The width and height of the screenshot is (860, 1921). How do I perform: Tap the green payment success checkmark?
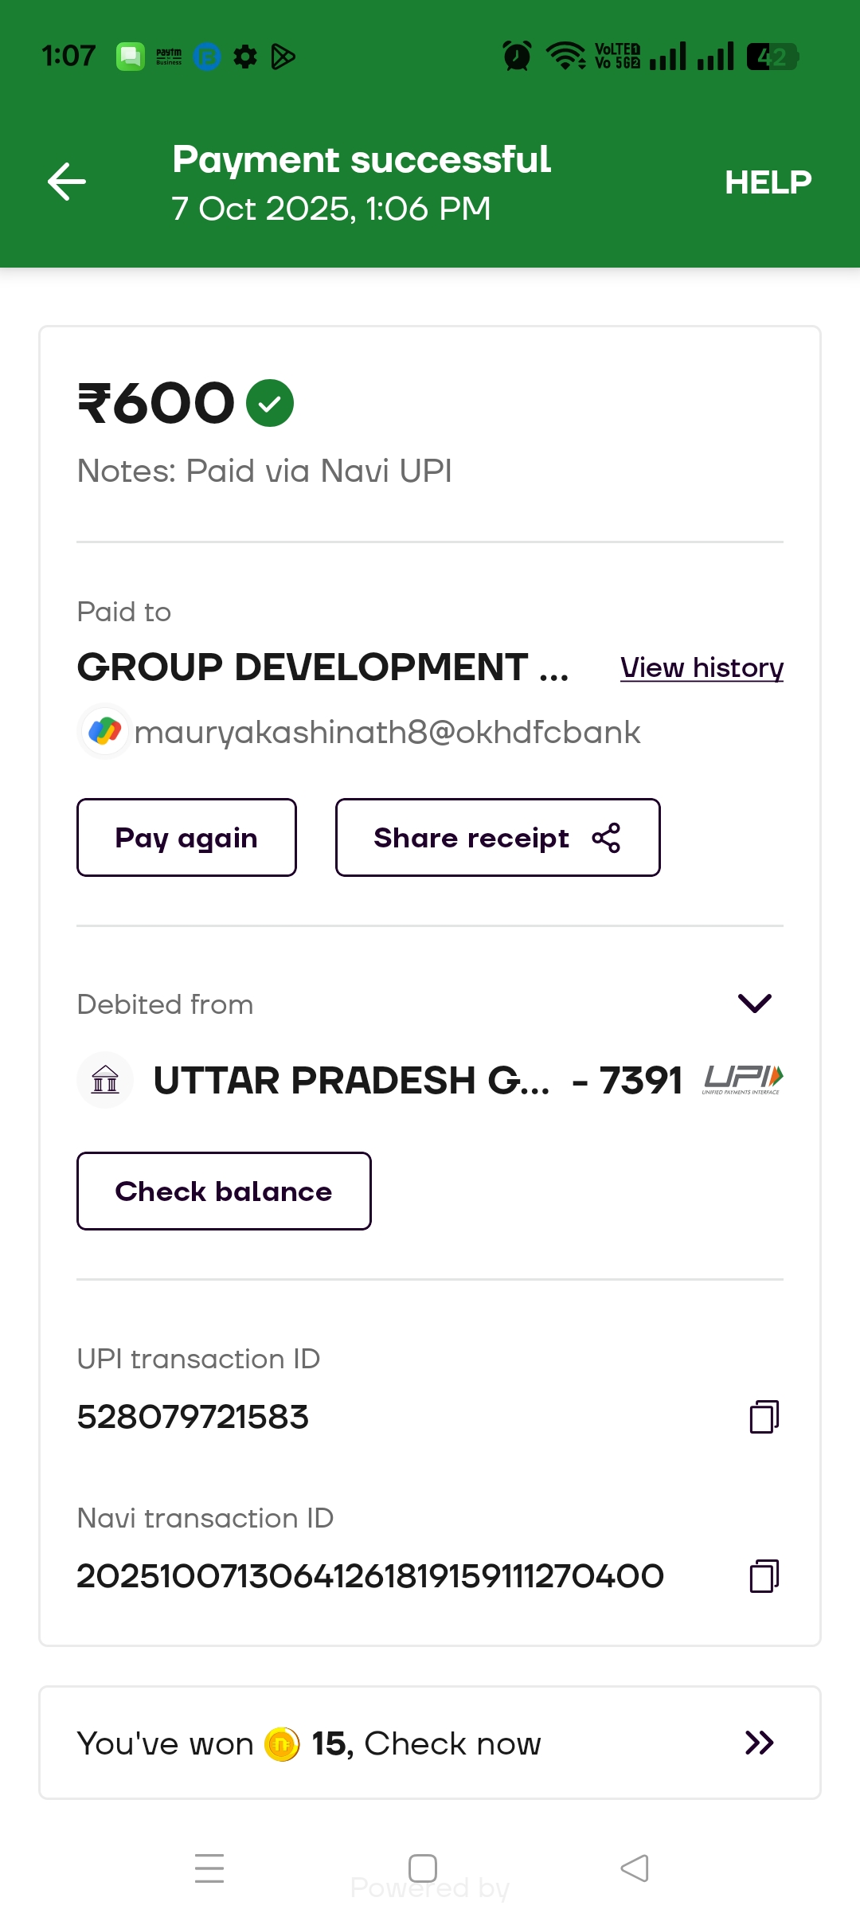point(270,403)
